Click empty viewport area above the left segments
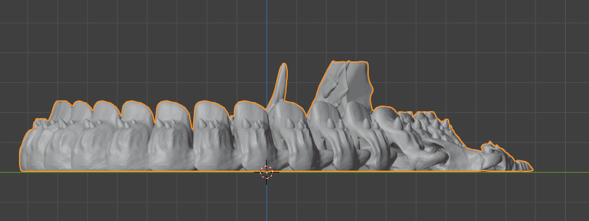The width and height of the screenshot is (589, 221). [113, 49]
